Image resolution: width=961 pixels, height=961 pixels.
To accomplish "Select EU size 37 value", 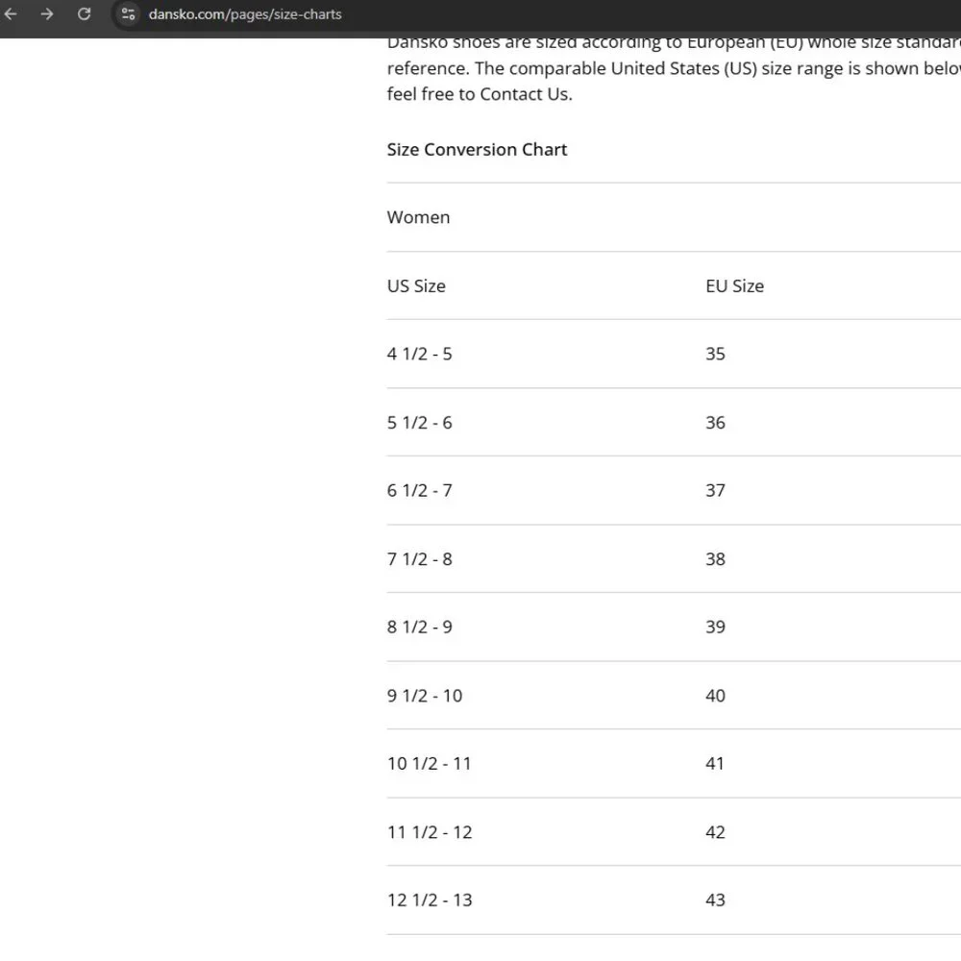I will point(715,490).
